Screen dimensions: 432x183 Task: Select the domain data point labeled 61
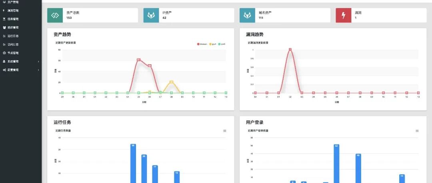138,60
